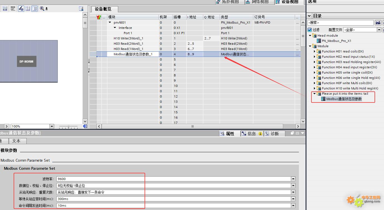
Task: Select the H10 Write(3Word)_1 module row
Action: (128, 38)
